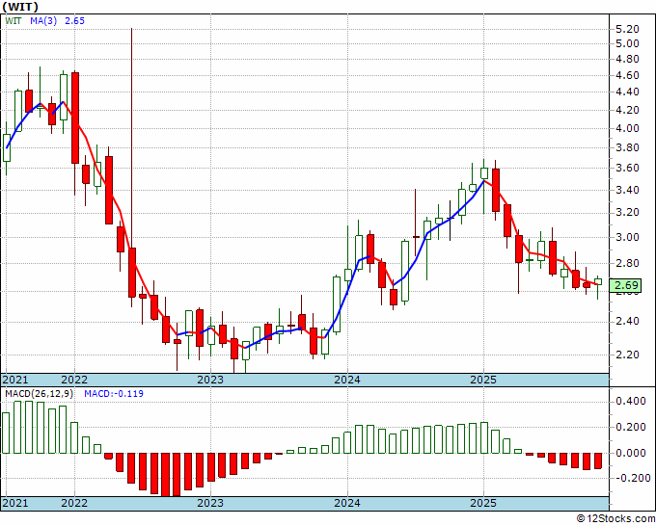The height and width of the screenshot is (526, 656).
Task: Click 2025 on the price chart timeline
Action: (x=483, y=380)
